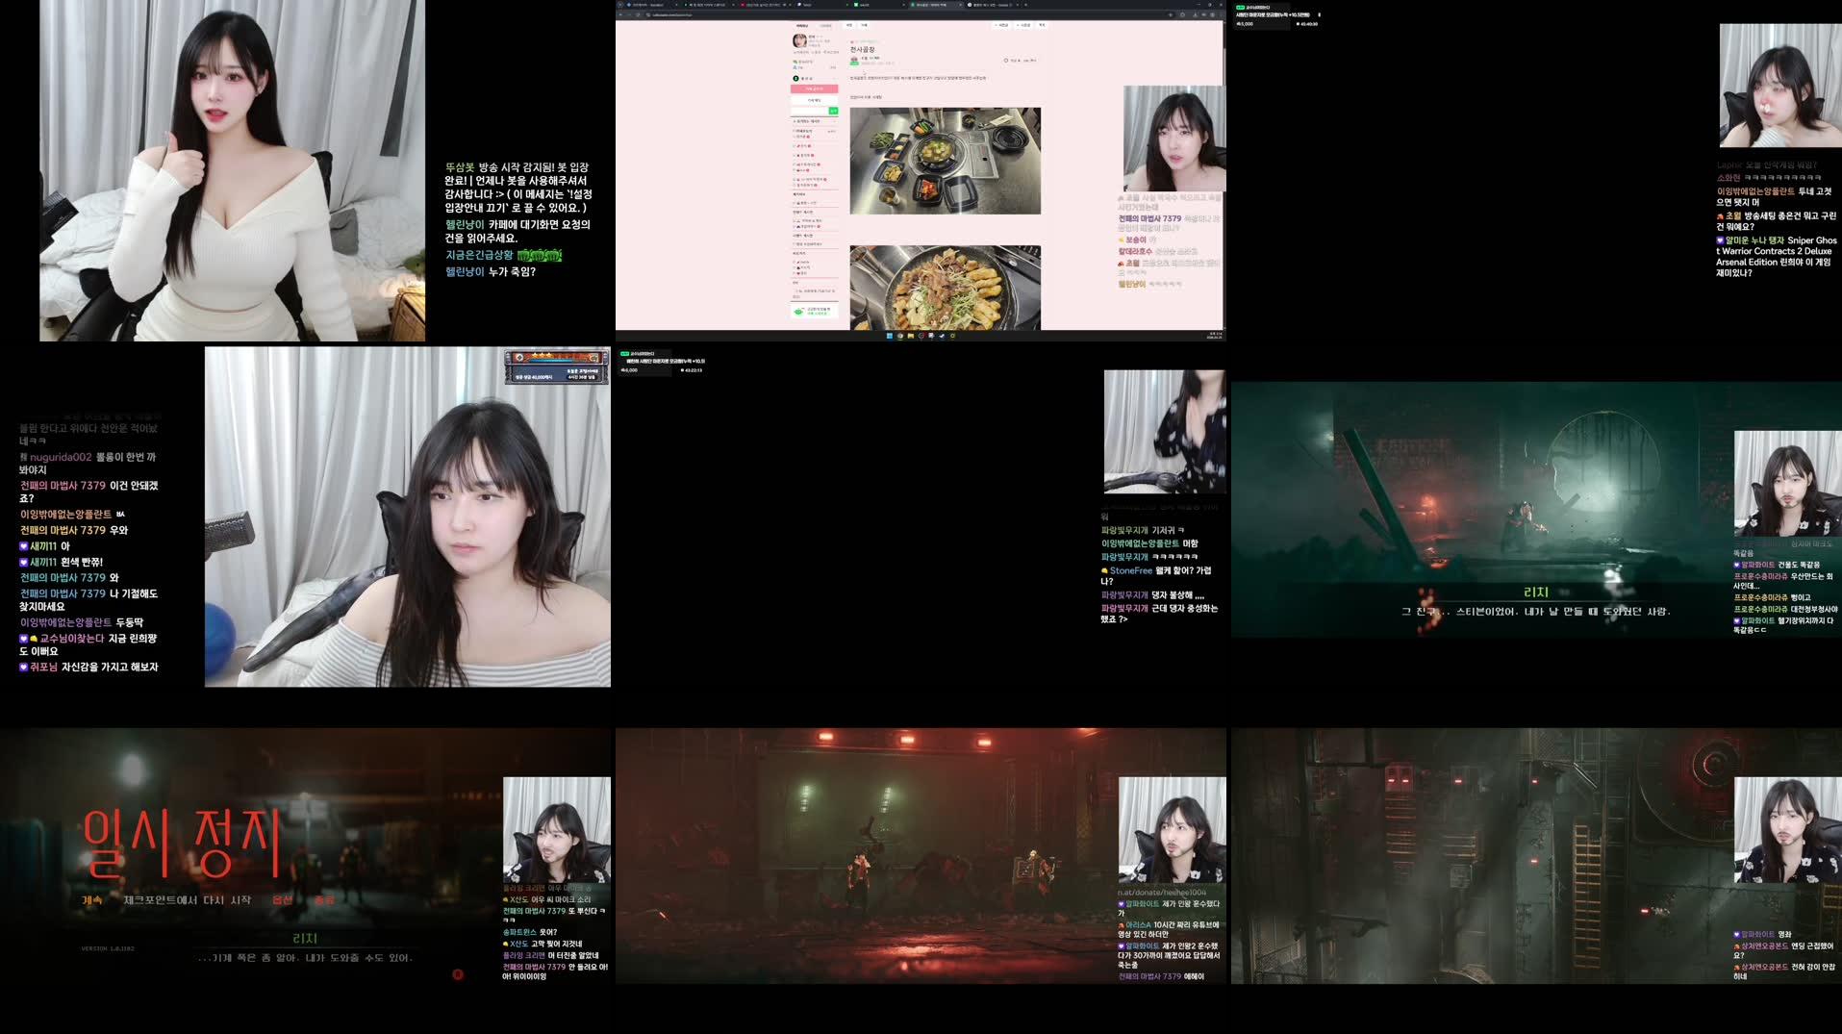Click chat username 지금은긴급상황
This screenshot has height=1034, width=1842.
(x=479, y=255)
